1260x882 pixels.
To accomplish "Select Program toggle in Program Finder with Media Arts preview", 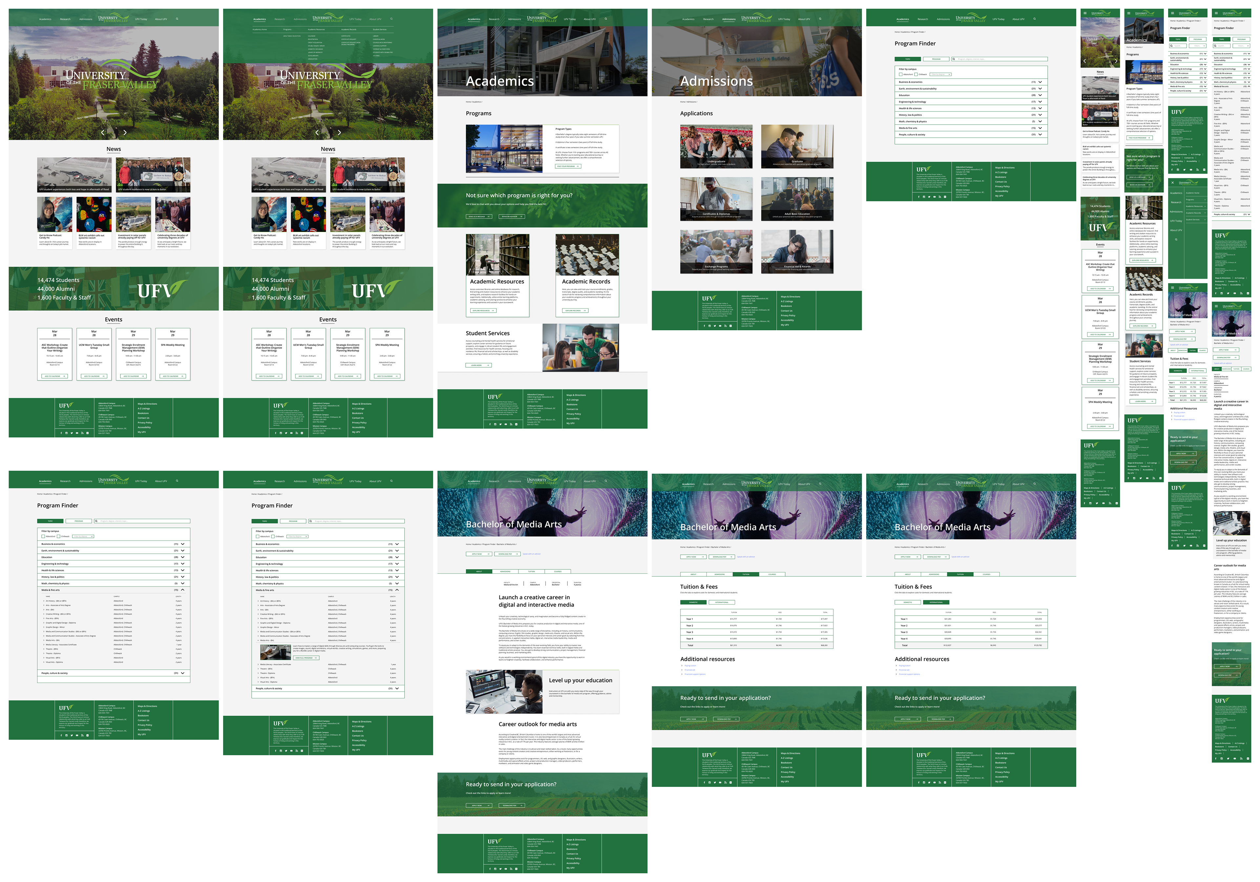I will coord(293,522).
